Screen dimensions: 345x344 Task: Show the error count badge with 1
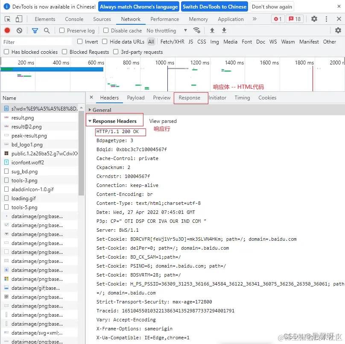pyautogui.click(x=278, y=19)
